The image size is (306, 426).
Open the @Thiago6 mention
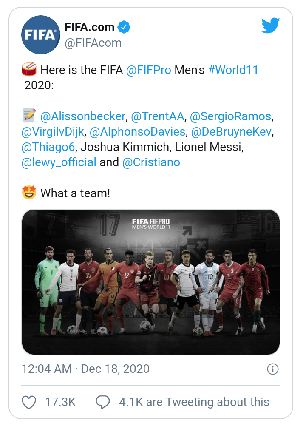click(48, 147)
